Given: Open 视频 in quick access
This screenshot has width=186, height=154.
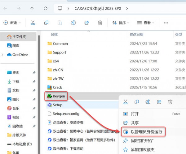Looking at the screenshot, I should [x=13, y=117].
